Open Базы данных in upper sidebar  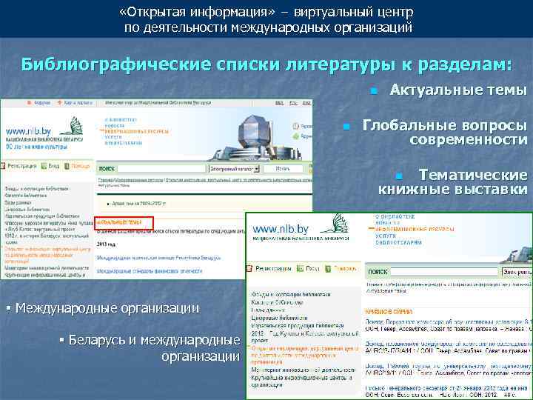[18, 202]
